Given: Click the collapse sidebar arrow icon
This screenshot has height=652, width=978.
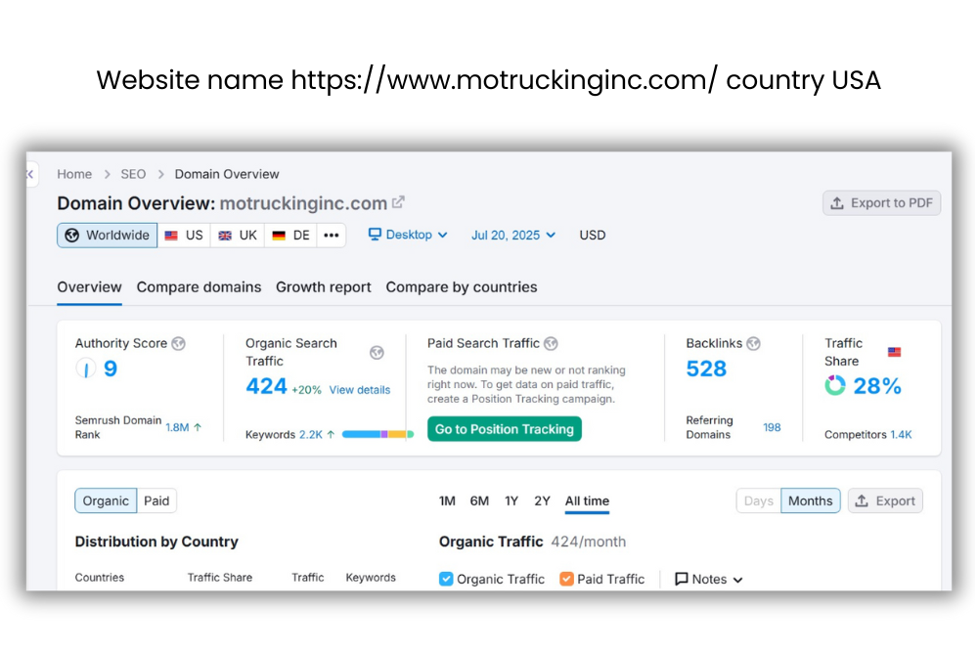Looking at the screenshot, I should tap(30, 174).
